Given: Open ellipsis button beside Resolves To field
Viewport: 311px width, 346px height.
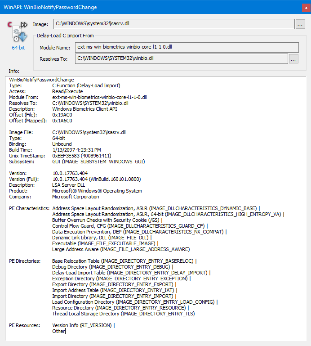Looking at the screenshot, I should [x=293, y=59].
